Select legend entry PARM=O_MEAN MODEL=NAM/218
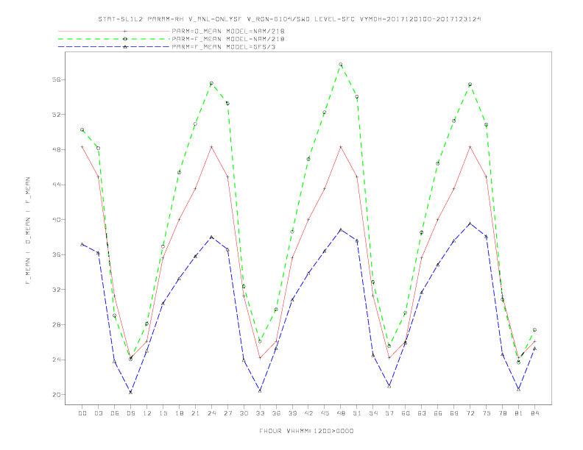 click(228, 31)
